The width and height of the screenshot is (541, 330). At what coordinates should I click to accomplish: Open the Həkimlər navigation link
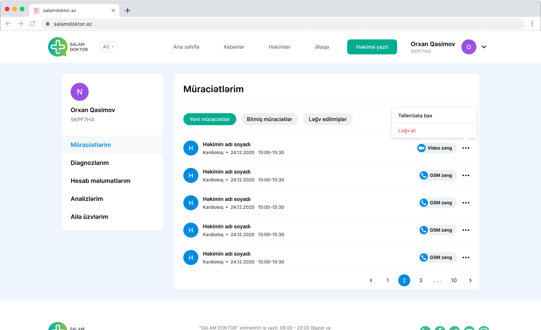(x=279, y=47)
